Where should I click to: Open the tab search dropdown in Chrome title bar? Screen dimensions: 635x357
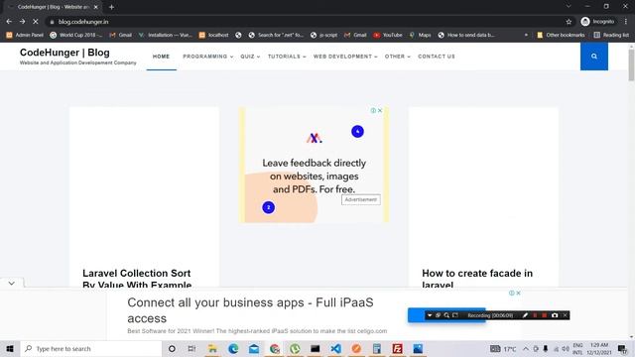click(x=569, y=7)
